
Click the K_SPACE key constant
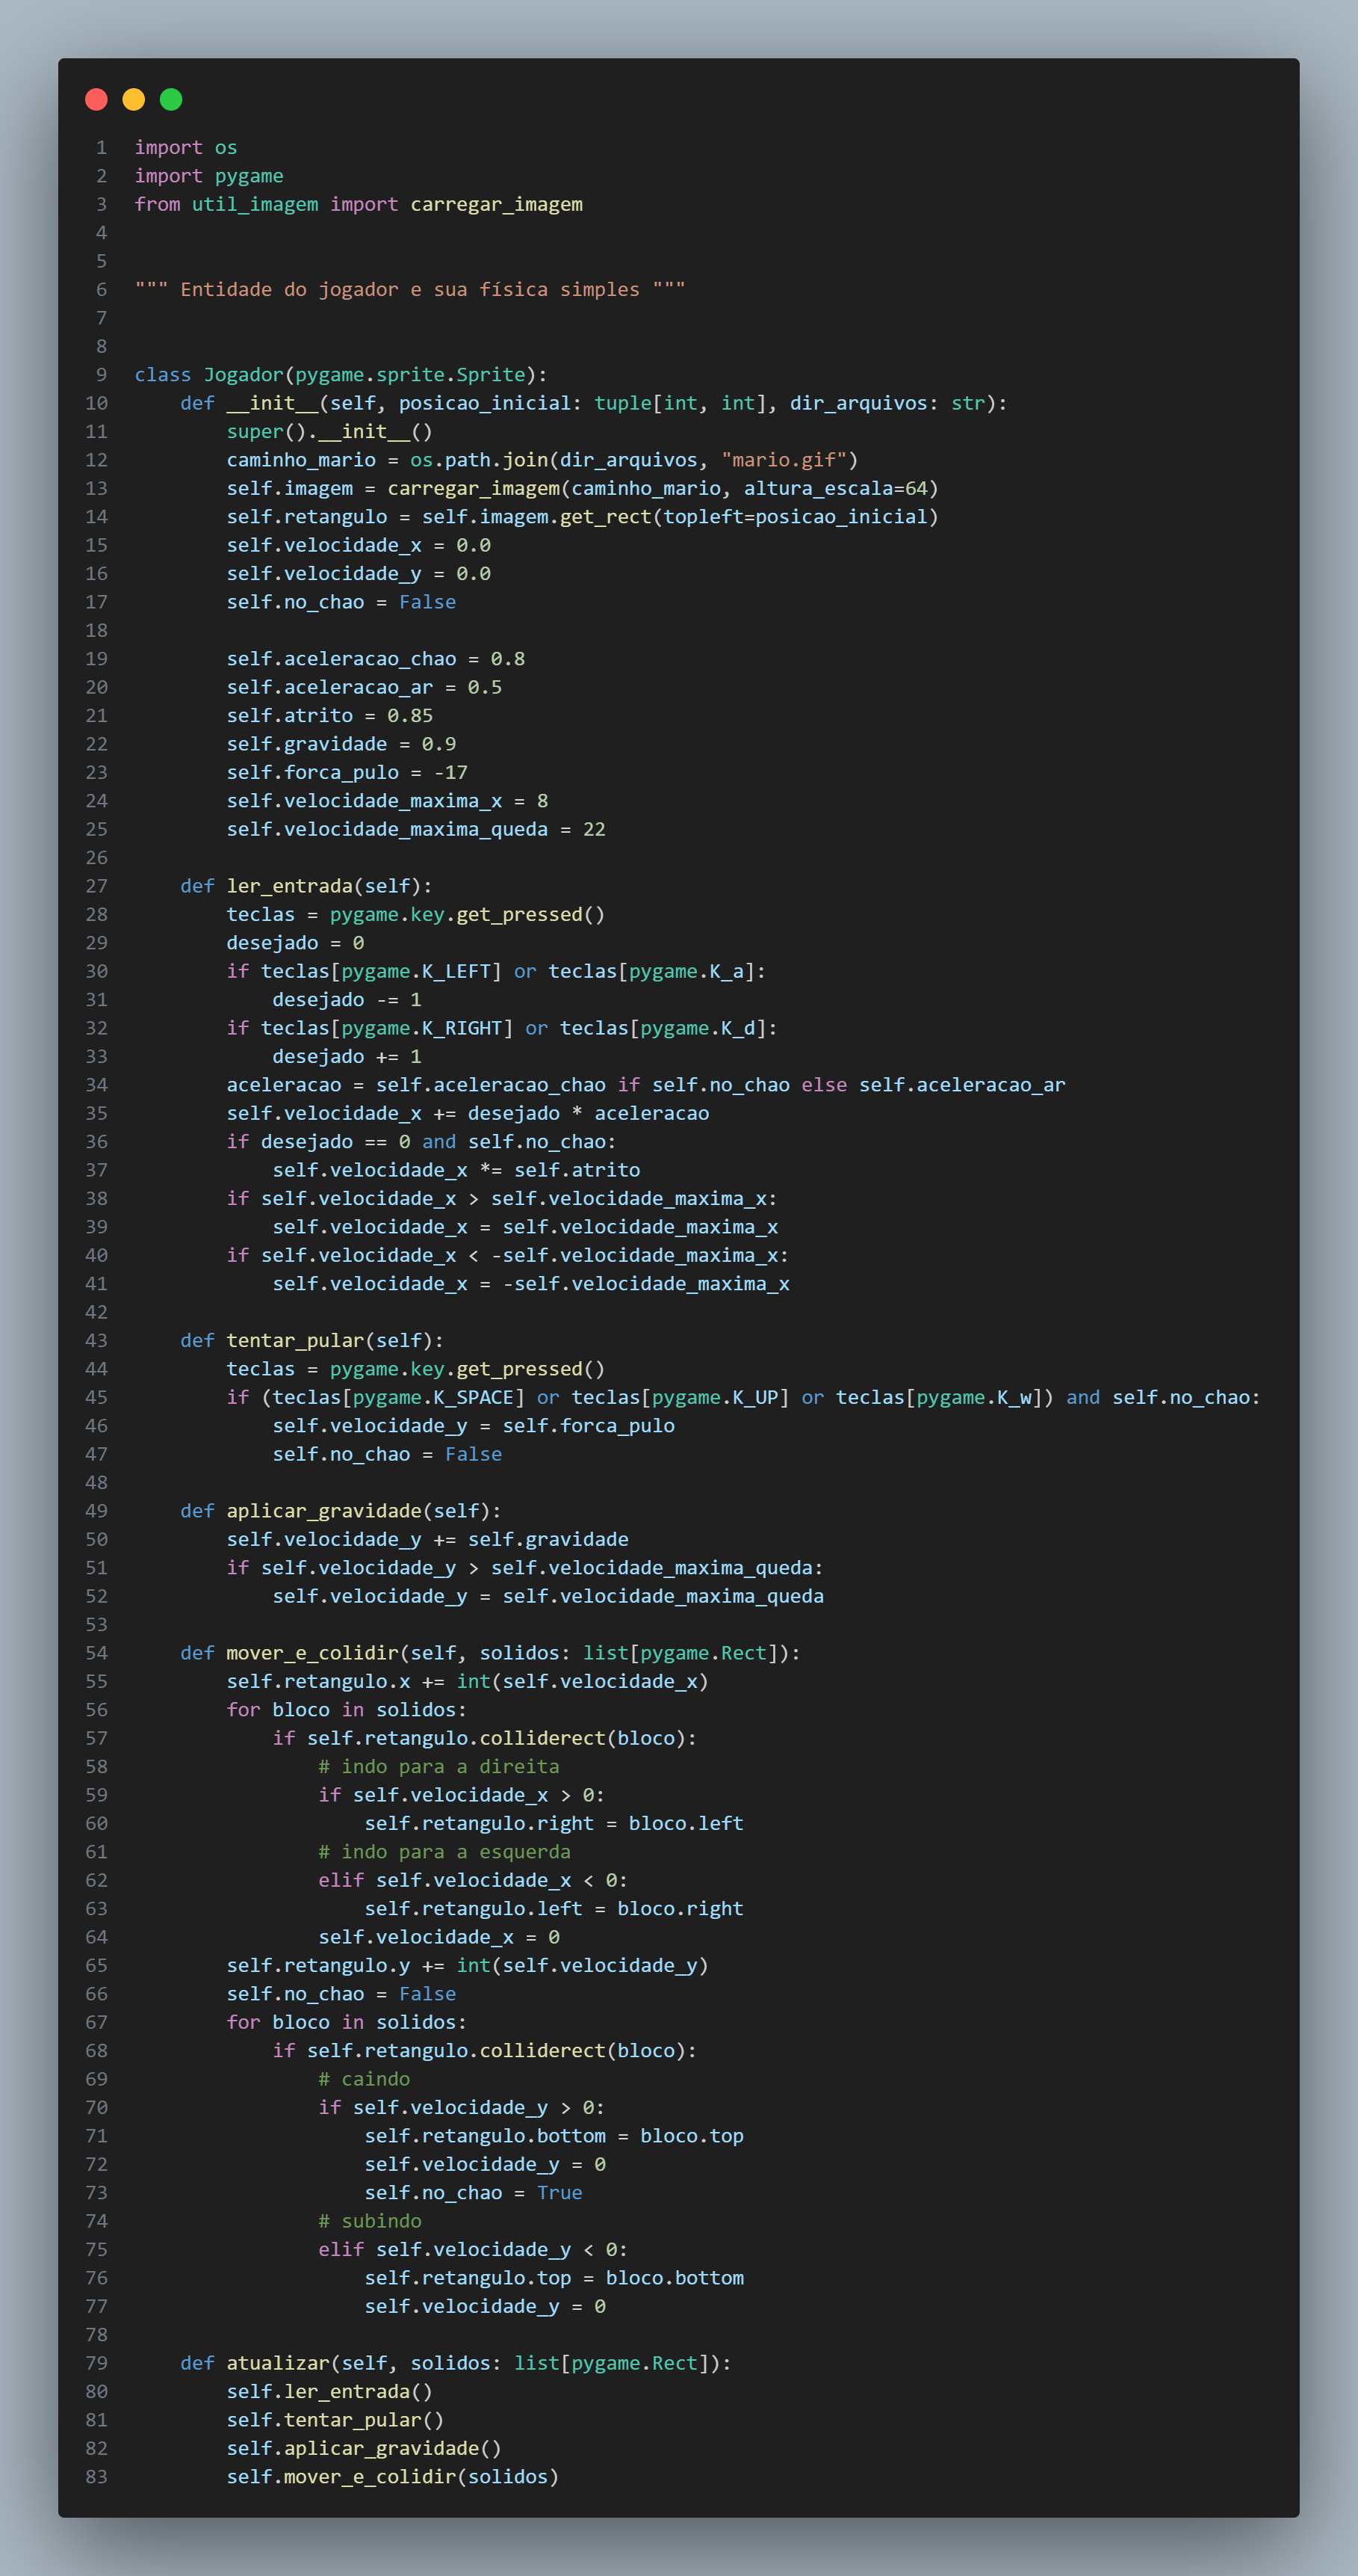tap(473, 1397)
